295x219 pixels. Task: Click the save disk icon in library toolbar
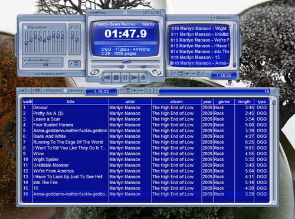(x=129, y=90)
